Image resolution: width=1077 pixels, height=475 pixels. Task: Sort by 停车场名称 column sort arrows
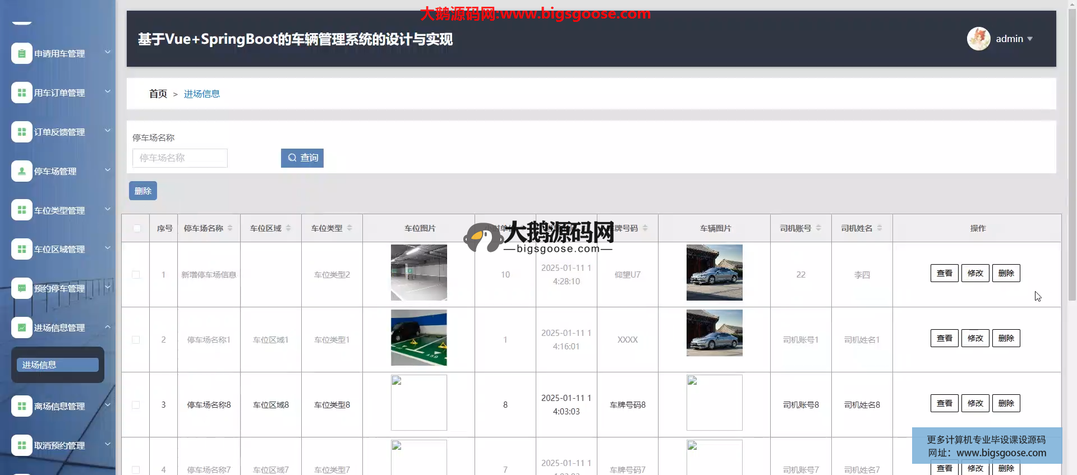pyautogui.click(x=230, y=228)
